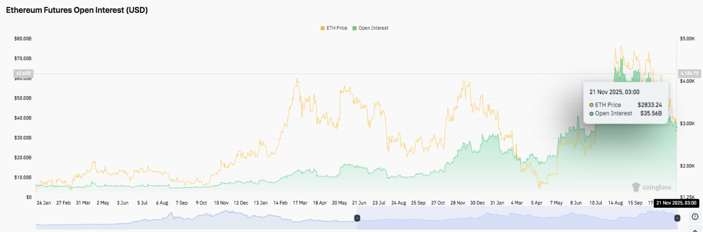This screenshot has width=703, height=232.
Task: Click the yellow ETH Price dot in the tooltip
Action: pos(591,105)
